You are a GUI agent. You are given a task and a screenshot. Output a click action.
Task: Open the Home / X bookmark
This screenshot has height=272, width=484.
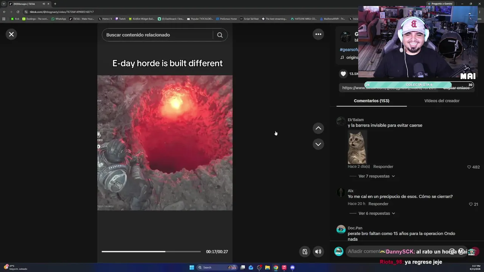pyautogui.click(x=105, y=19)
